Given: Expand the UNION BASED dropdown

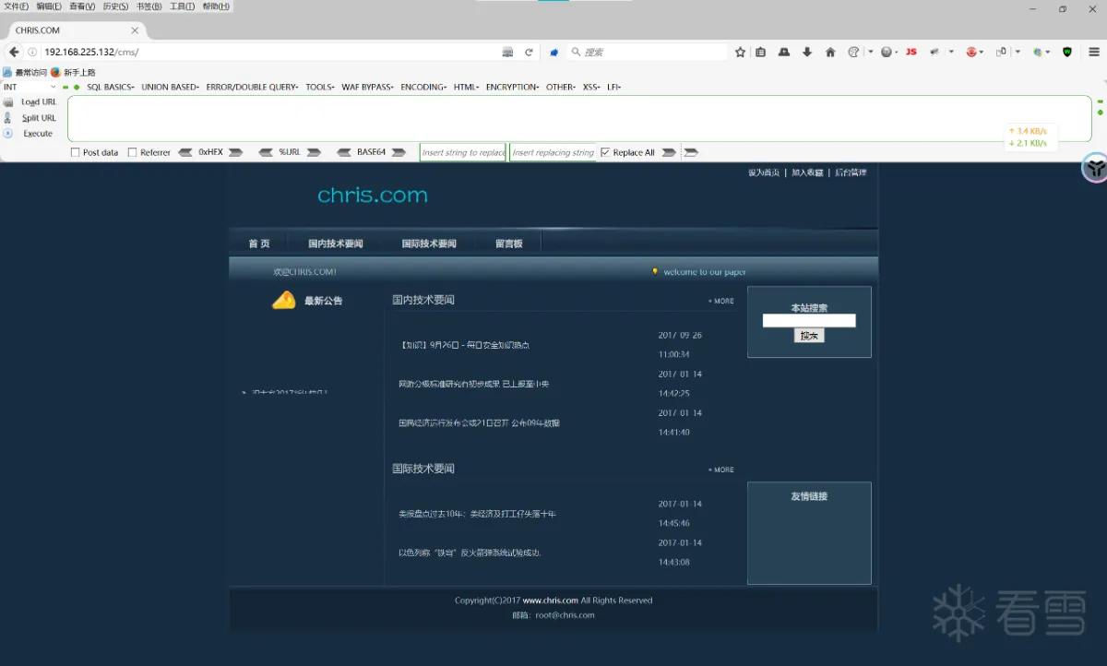Looking at the screenshot, I should (x=171, y=87).
